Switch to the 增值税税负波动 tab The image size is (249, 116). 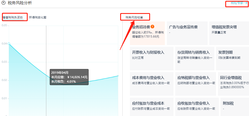coord(13,17)
